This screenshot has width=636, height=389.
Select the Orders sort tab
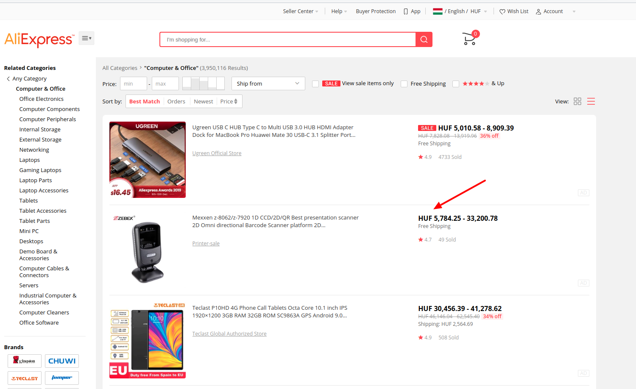coord(176,101)
